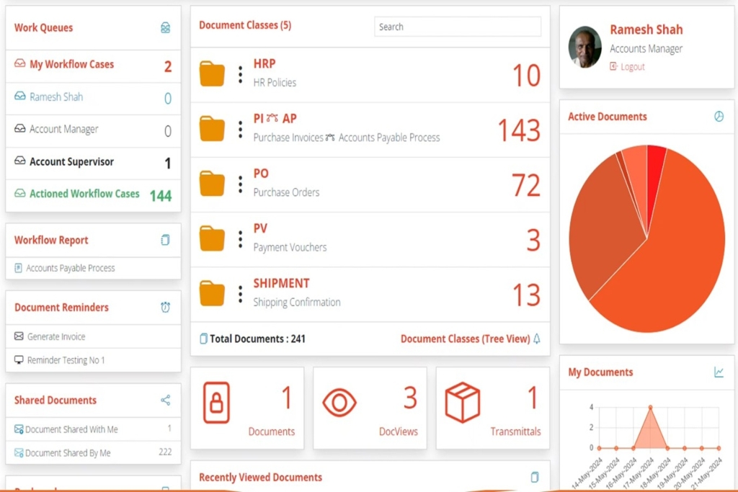
Task: Expand options for SHIPMENT document class
Action: click(241, 295)
